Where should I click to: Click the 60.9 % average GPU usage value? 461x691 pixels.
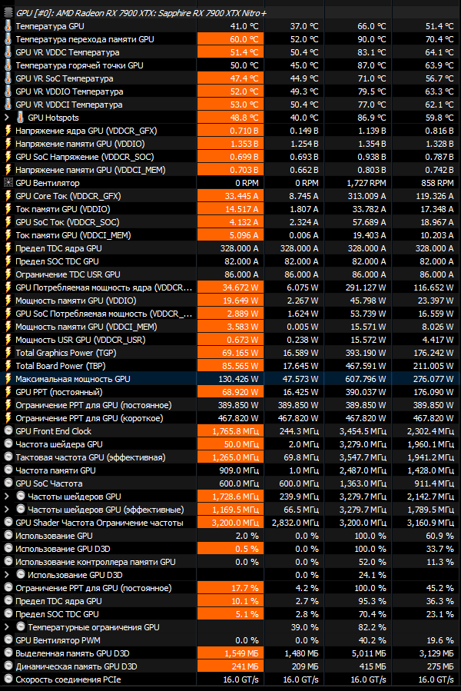pyautogui.click(x=439, y=536)
